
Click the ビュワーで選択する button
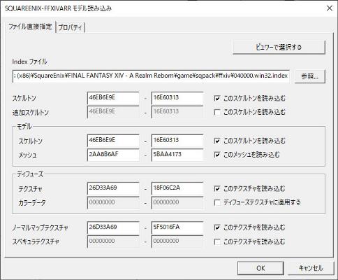[279, 47]
